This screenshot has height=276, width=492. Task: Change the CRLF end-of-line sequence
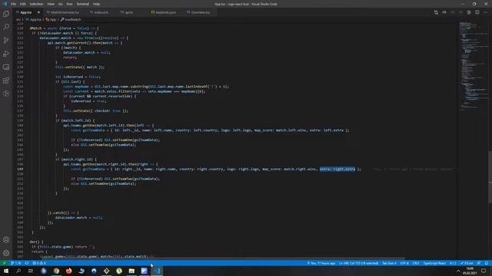[x=416, y=263]
